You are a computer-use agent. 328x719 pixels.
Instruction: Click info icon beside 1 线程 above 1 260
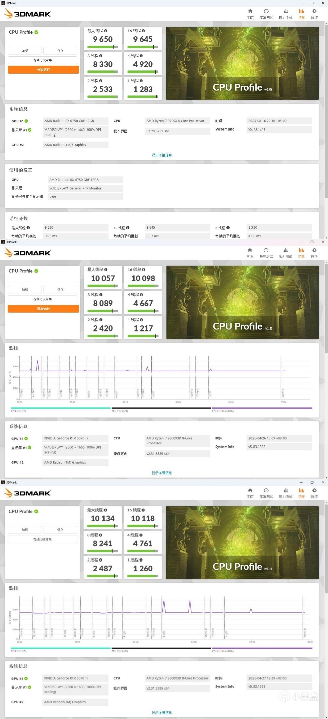tap(141, 560)
